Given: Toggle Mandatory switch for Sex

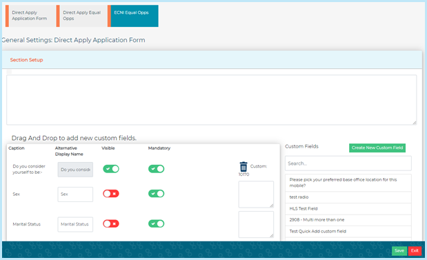Looking at the screenshot, I should [156, 194].
